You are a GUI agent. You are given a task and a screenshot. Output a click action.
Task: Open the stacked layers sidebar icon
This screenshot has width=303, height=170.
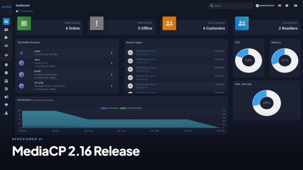6,73
